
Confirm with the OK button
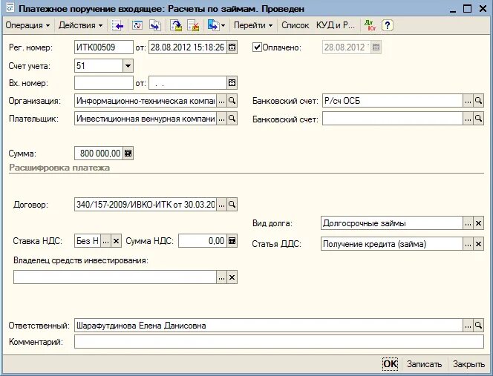coord(391,363)
